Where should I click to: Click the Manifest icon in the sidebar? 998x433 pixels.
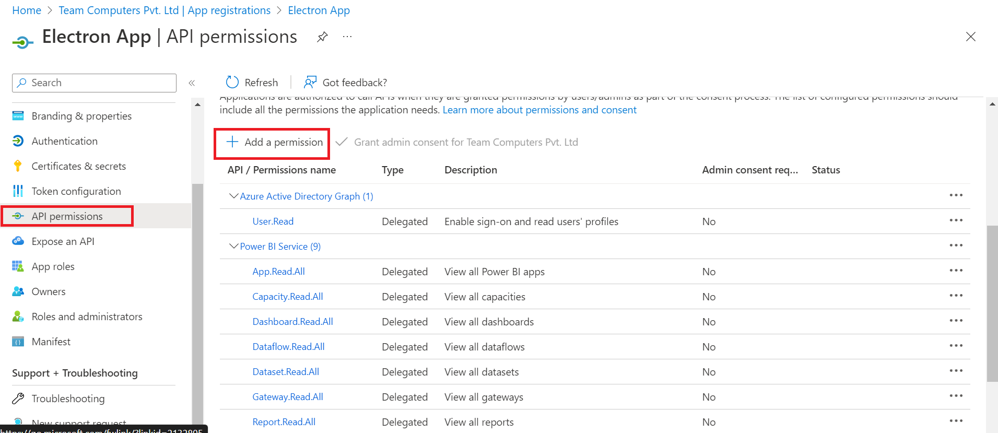[x=18, y=342]
